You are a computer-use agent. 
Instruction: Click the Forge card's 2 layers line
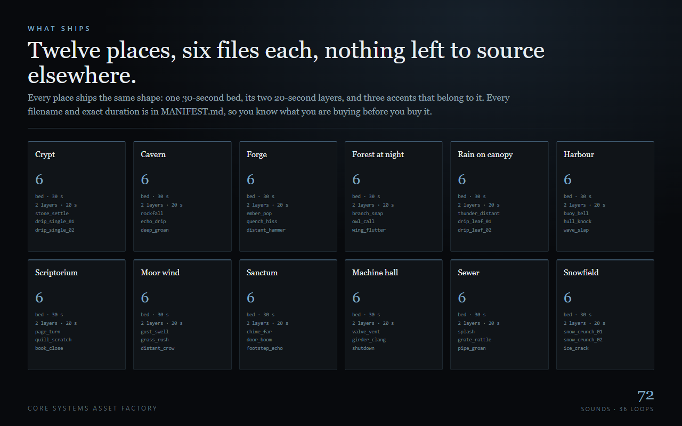click(267, 205)
